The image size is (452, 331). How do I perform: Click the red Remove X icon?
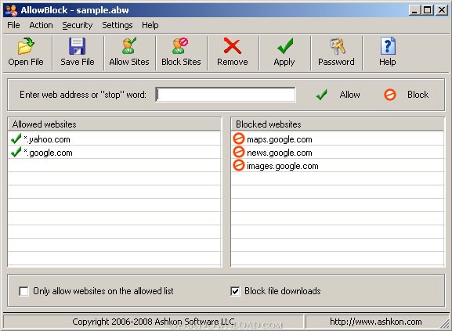(233, 46)
